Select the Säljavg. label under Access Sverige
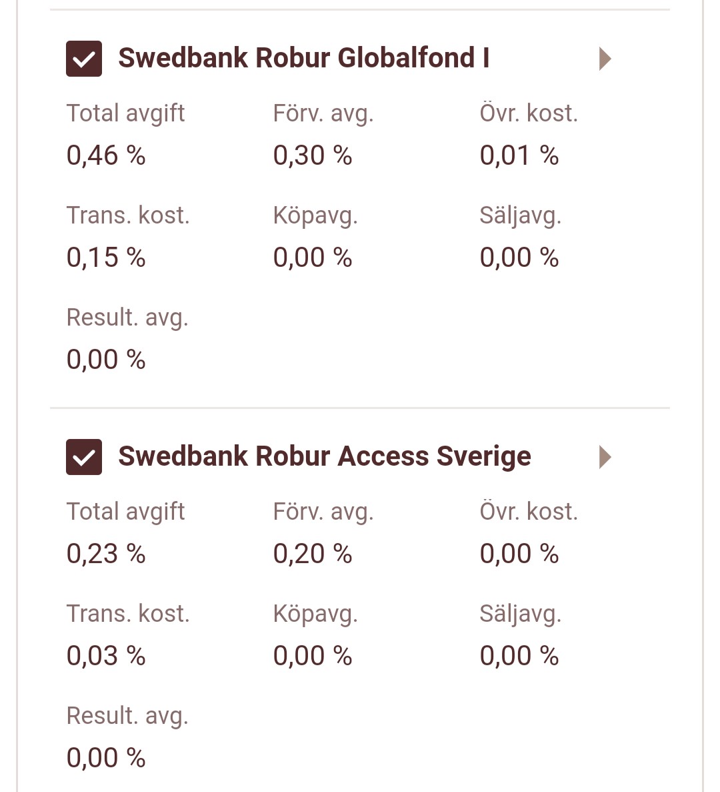This screenshot has height=792, width=720. 520,614
